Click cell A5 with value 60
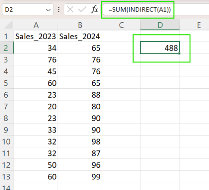 (x=36, y=83)
